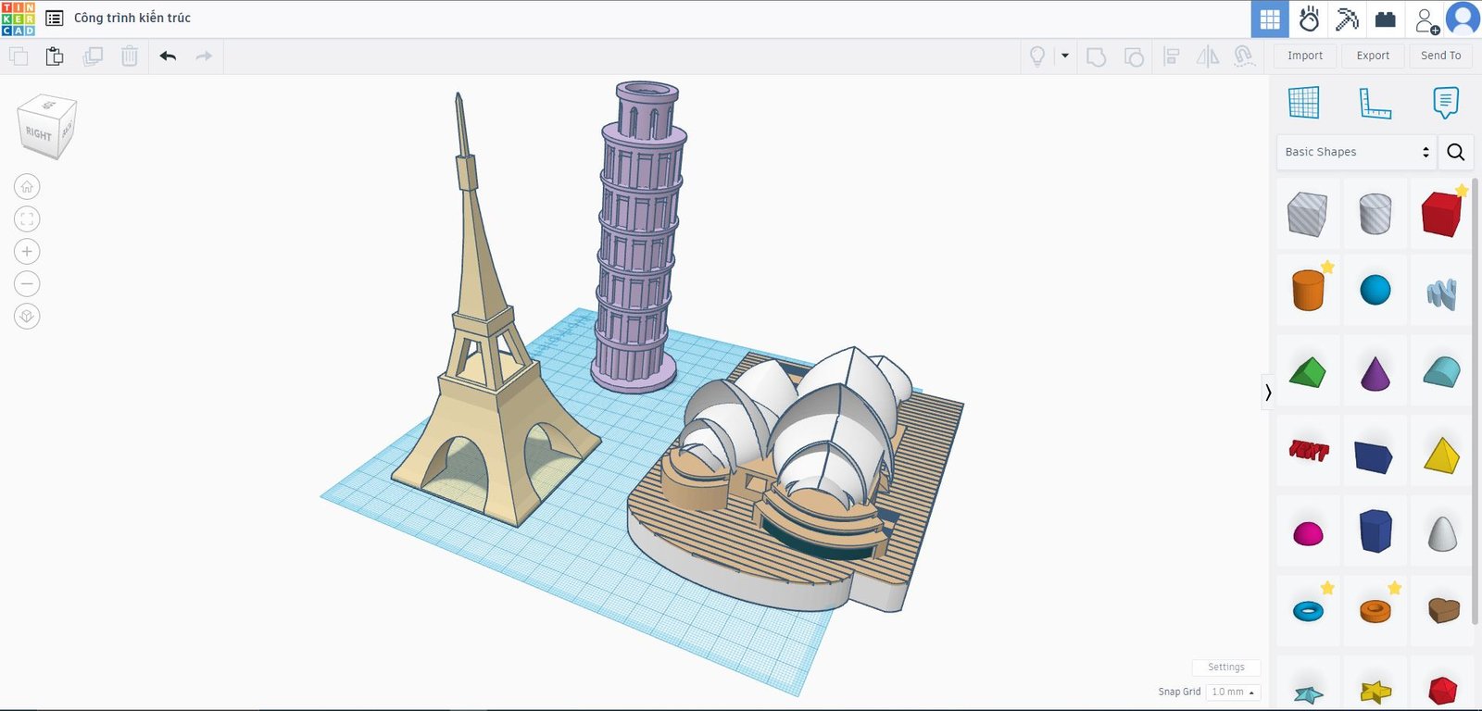This screenshot has height=711, width=1482.
Task: Pick the red Text shape
Action: 1309,451
